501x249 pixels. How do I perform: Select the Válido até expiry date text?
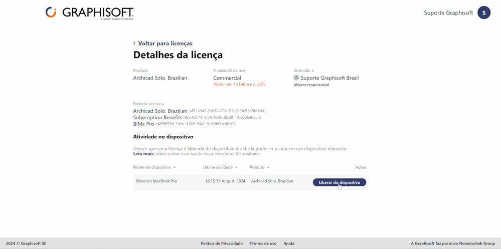239,84
